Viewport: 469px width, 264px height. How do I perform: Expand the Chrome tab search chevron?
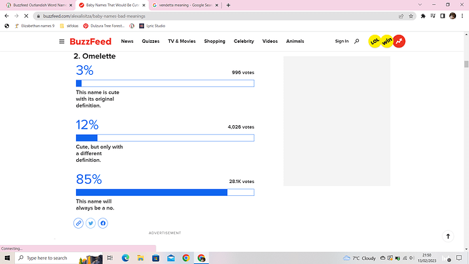coord(420,5)
